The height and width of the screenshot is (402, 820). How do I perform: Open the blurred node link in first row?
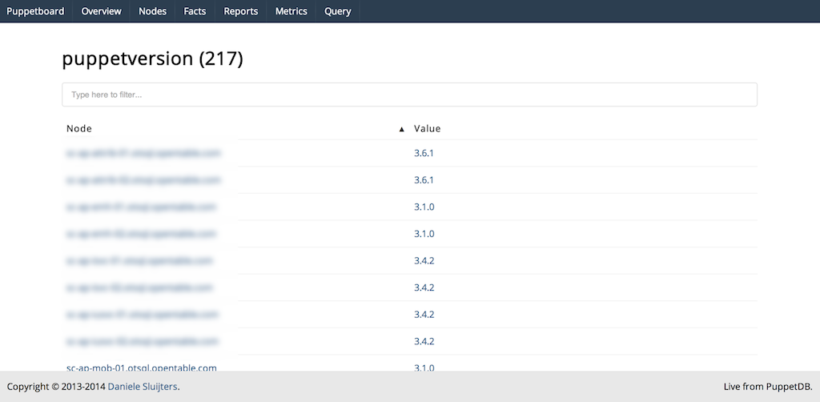click(x=144, y=153)
